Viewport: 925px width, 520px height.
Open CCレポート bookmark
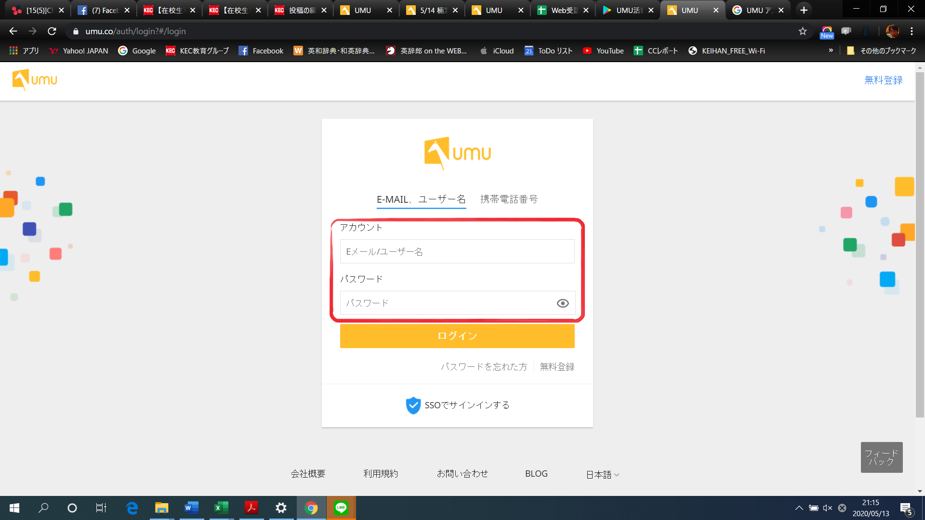pyautogui.click(x=656, y=51)
